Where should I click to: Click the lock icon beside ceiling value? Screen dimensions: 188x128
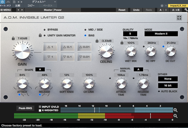[x=97, y=41]
